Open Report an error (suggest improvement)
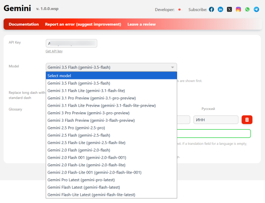This screenshot has width=265, height=203. pyautogui.click(x=83, y=24)
